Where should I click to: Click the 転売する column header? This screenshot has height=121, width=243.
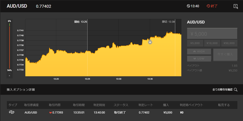pyautogui.click(x=224, y=105)
